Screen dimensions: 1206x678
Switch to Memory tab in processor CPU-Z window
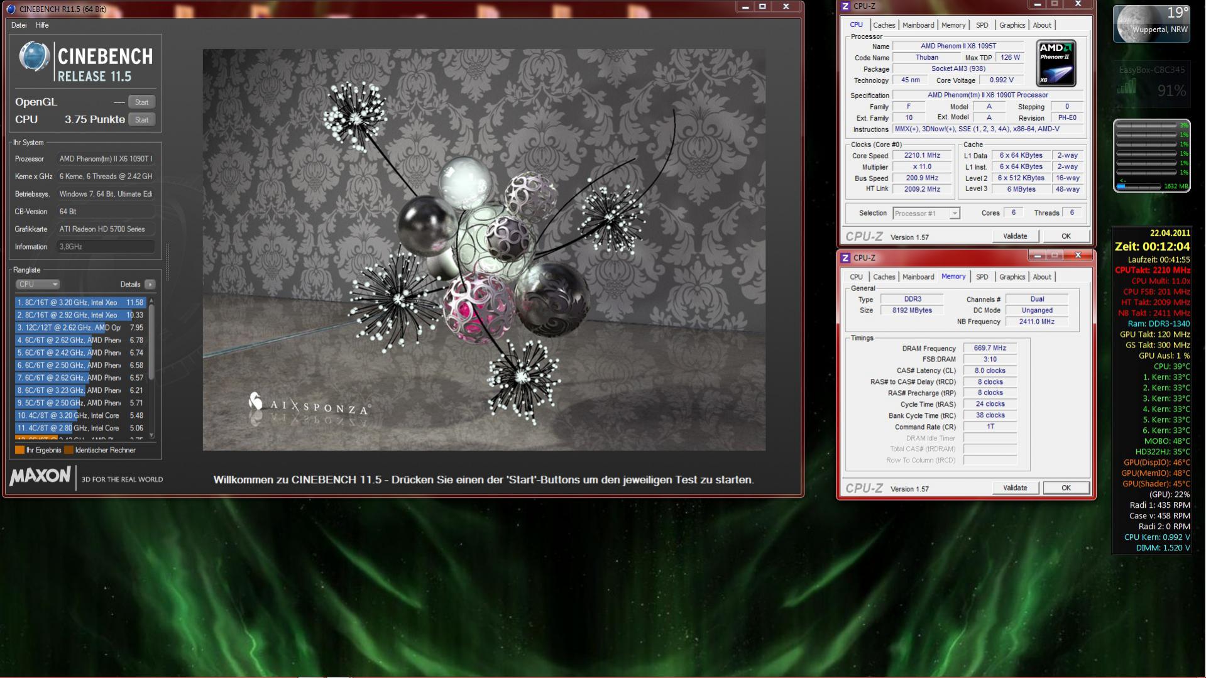click(953, 25)
